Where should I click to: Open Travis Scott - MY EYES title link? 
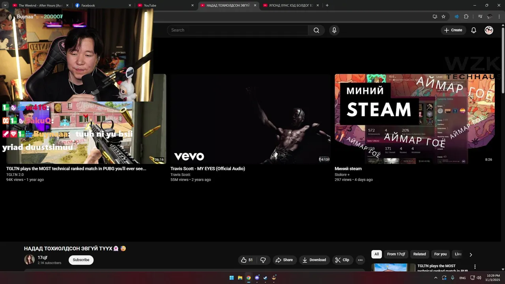208,168
